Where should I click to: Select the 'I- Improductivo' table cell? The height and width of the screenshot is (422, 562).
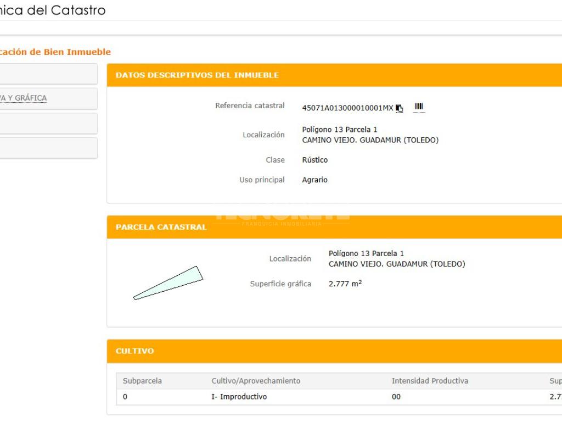239,397
